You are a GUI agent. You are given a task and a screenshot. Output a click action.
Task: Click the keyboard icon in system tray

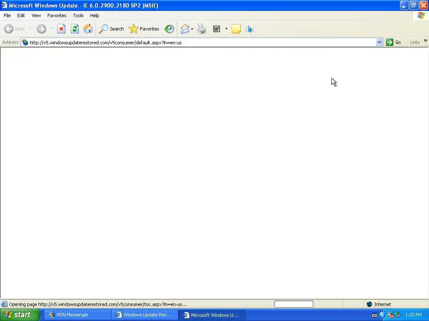pyautogui.click(x=374, y=315)
